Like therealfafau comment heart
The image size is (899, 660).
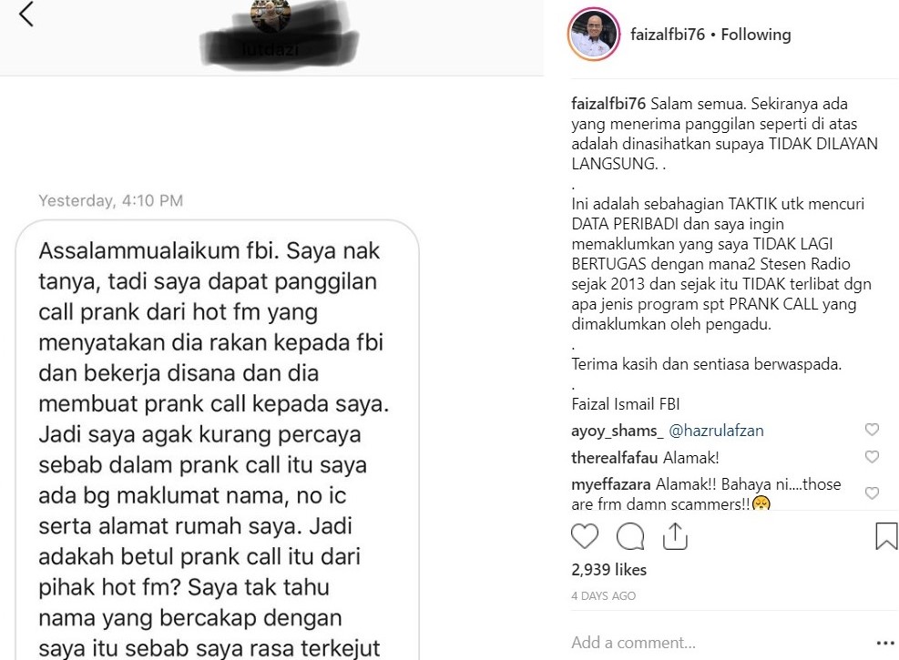point(872,457)
